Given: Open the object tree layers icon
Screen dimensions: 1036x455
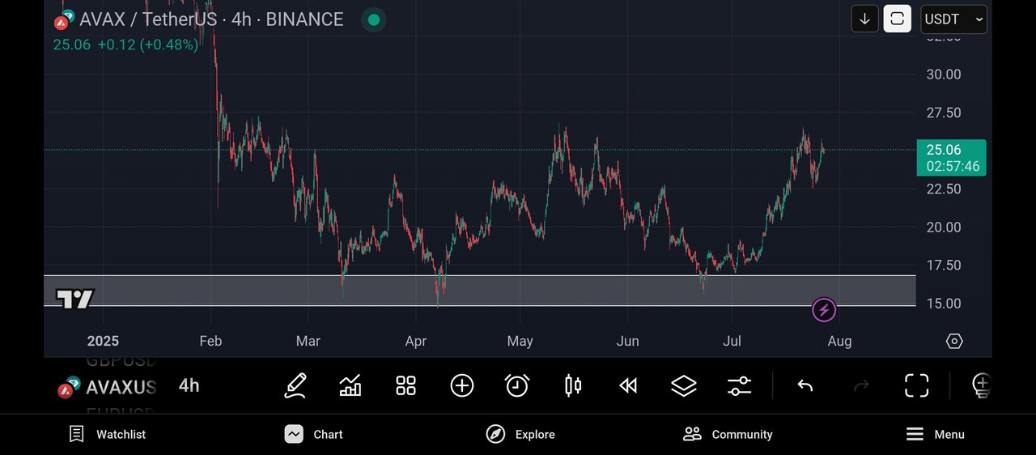Looking at the screenshot, I should [x=684, y=385].
